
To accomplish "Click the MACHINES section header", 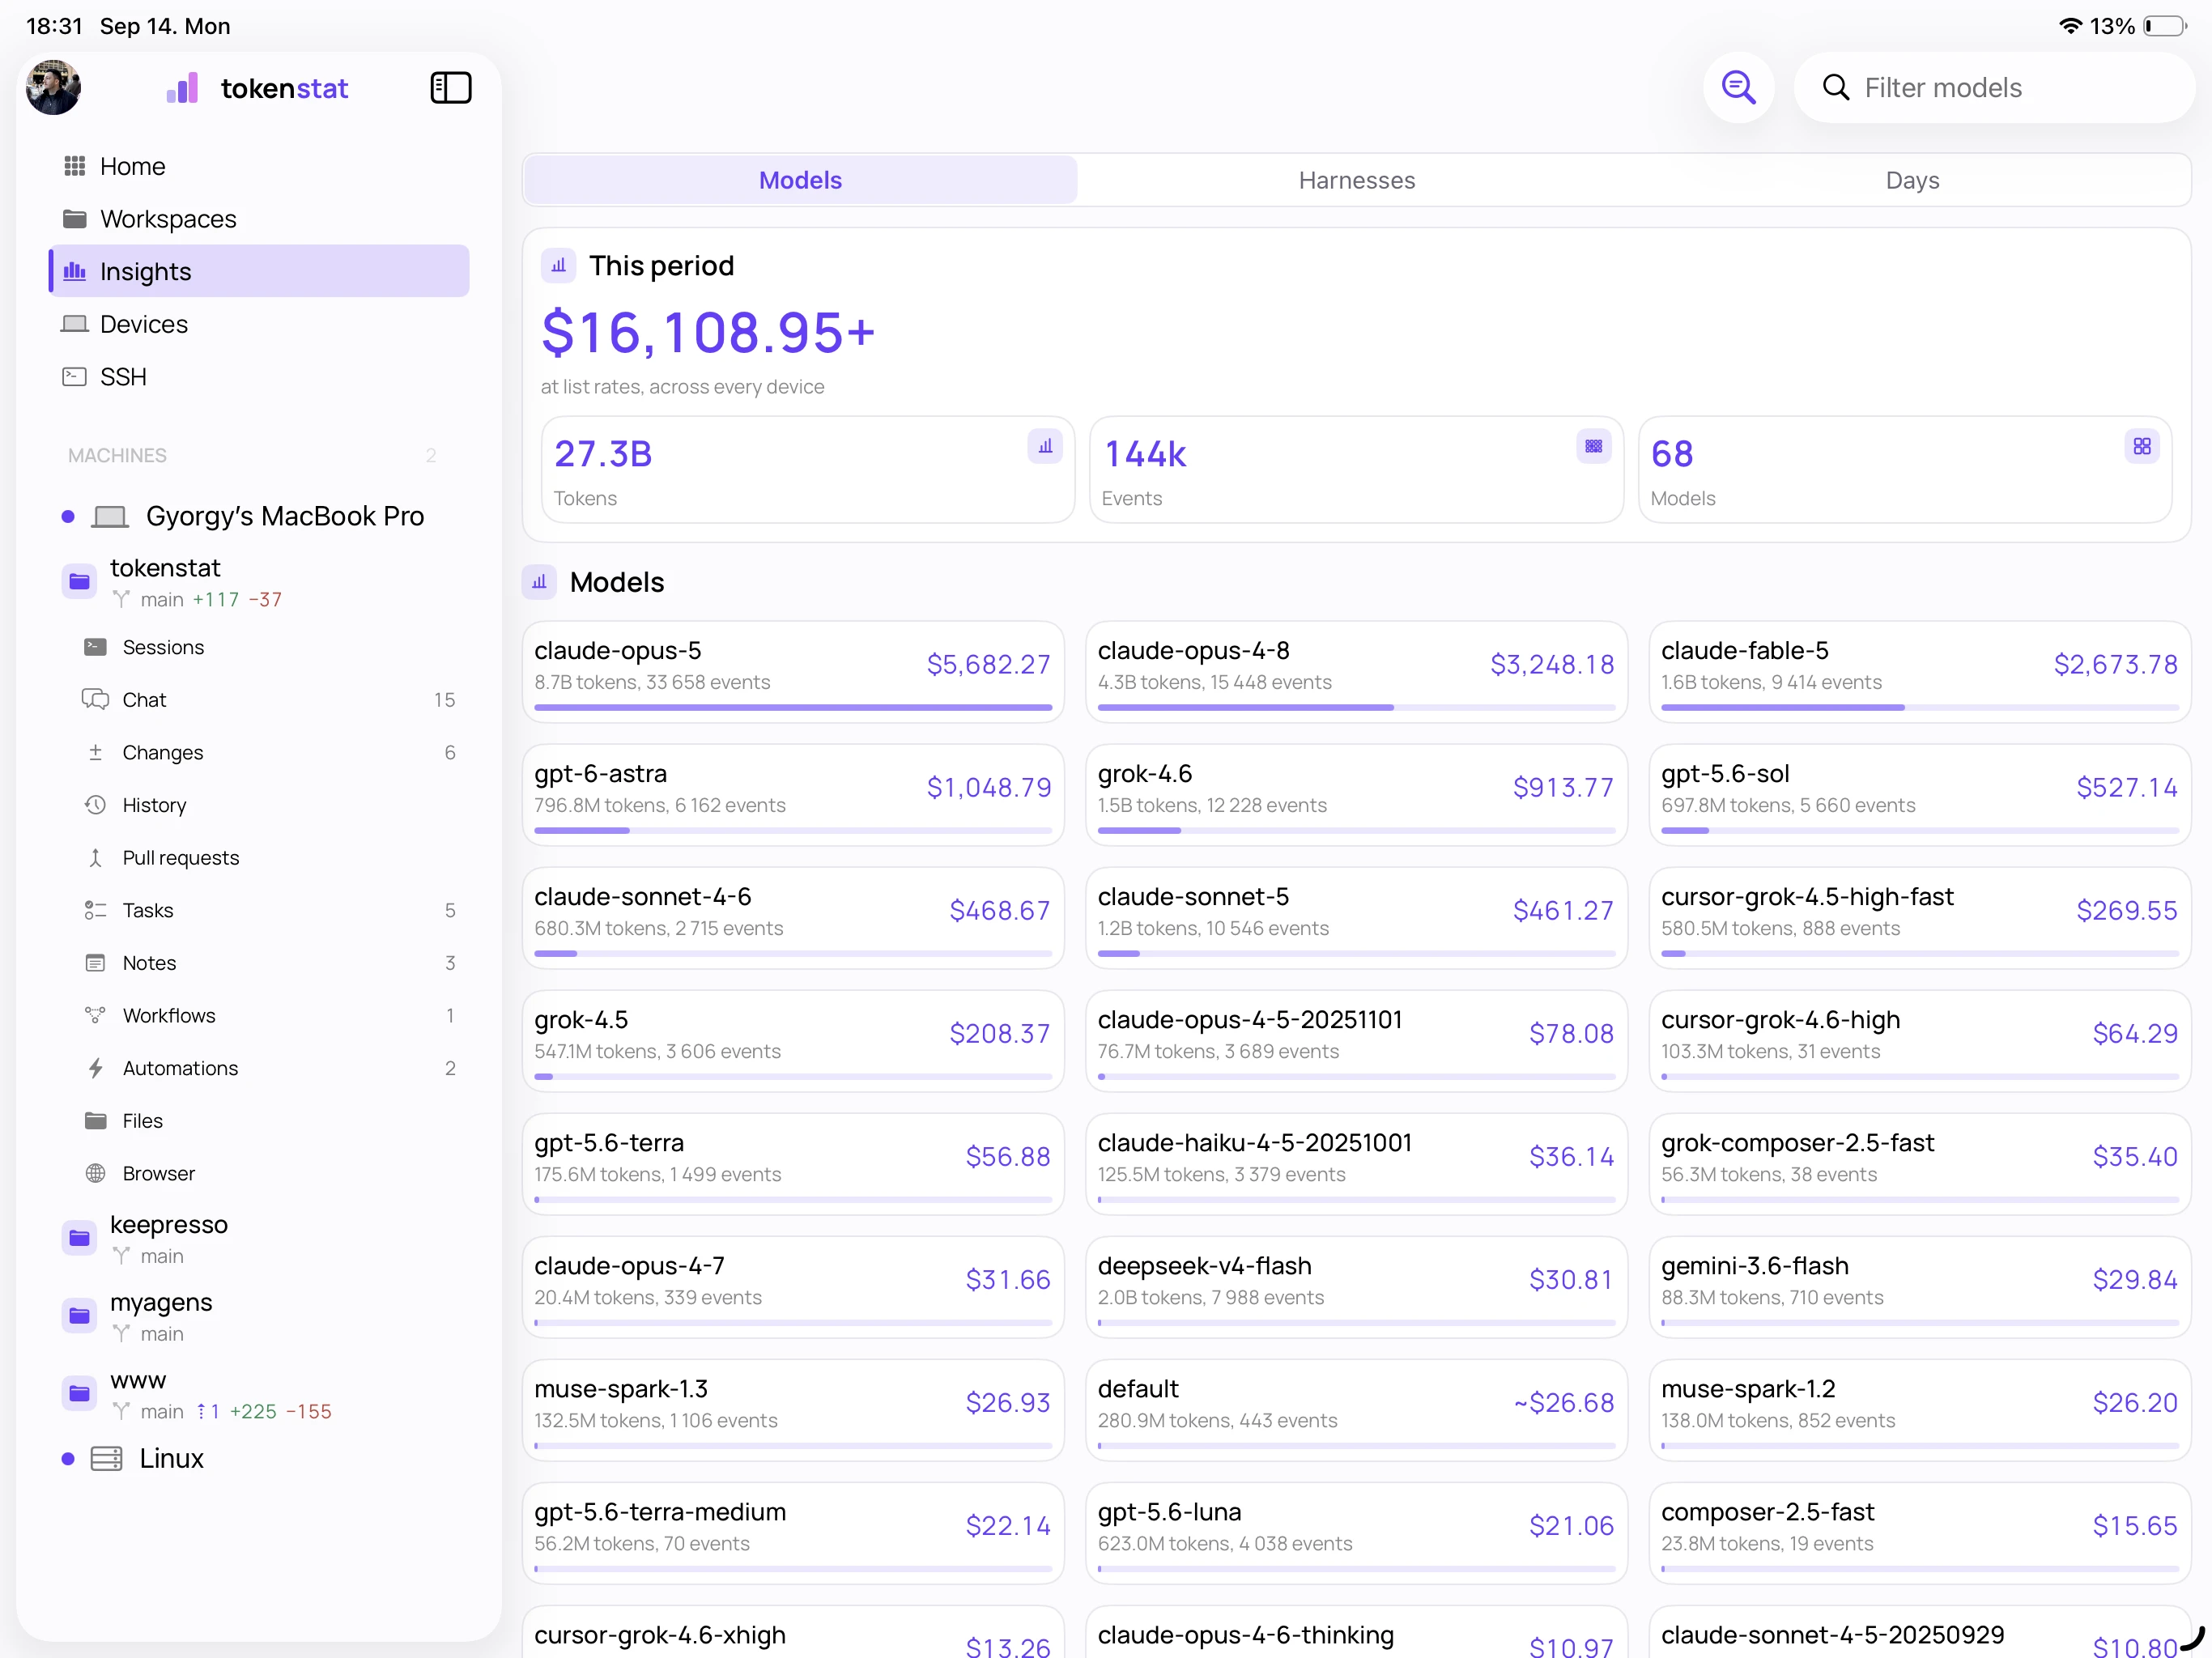I will (x=117, y=456).
